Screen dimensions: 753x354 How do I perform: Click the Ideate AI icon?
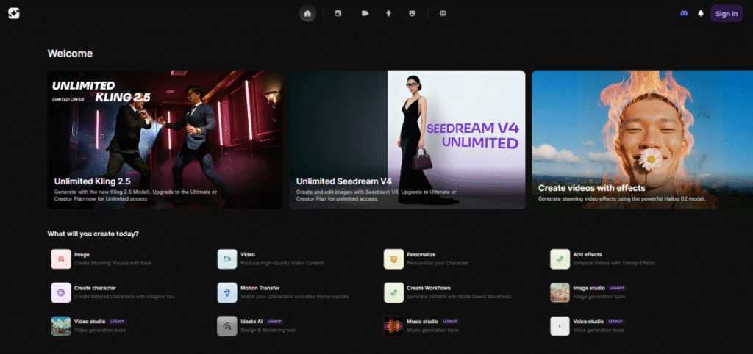pyautogui.click(x=227, y=325)
